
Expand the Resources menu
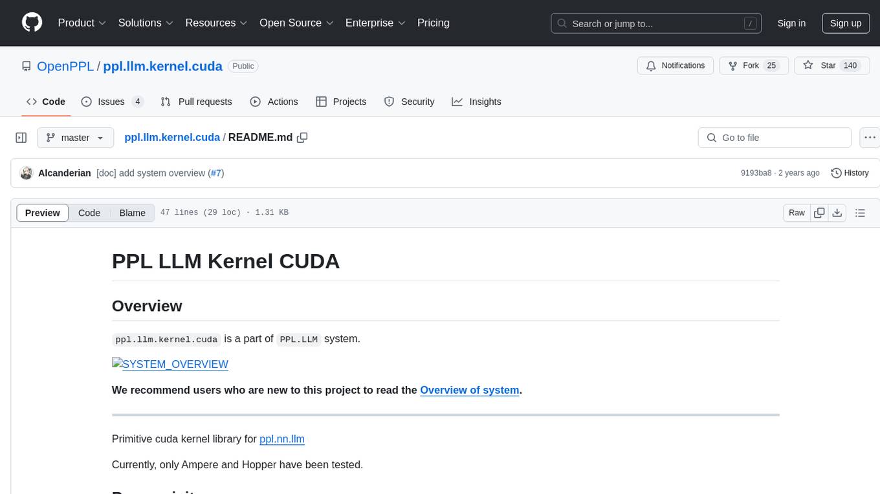216,23
